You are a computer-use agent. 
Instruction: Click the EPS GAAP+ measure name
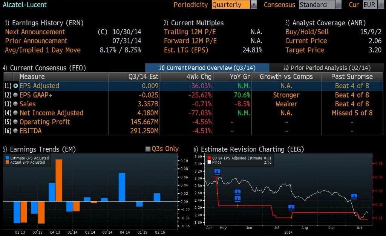(36, 95)
